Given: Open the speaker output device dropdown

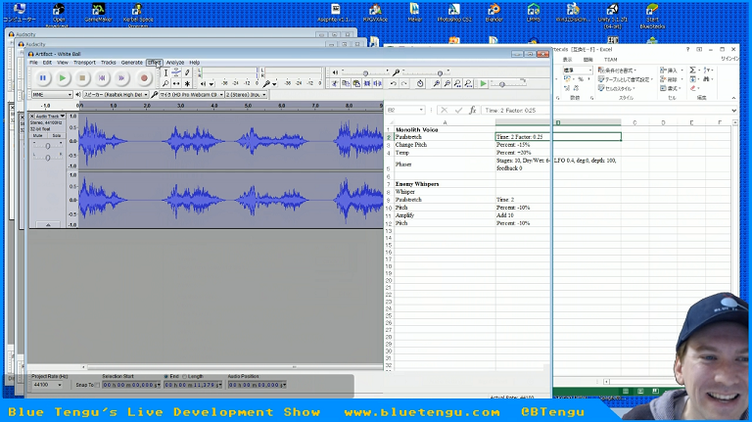Looking at the screenshot, I should click(116, 94).
